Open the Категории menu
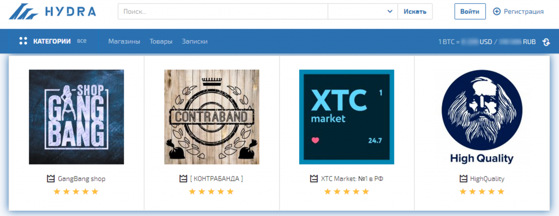Image resolution: width=559 pixels, height=216 pixels. [x=52, y=41]
